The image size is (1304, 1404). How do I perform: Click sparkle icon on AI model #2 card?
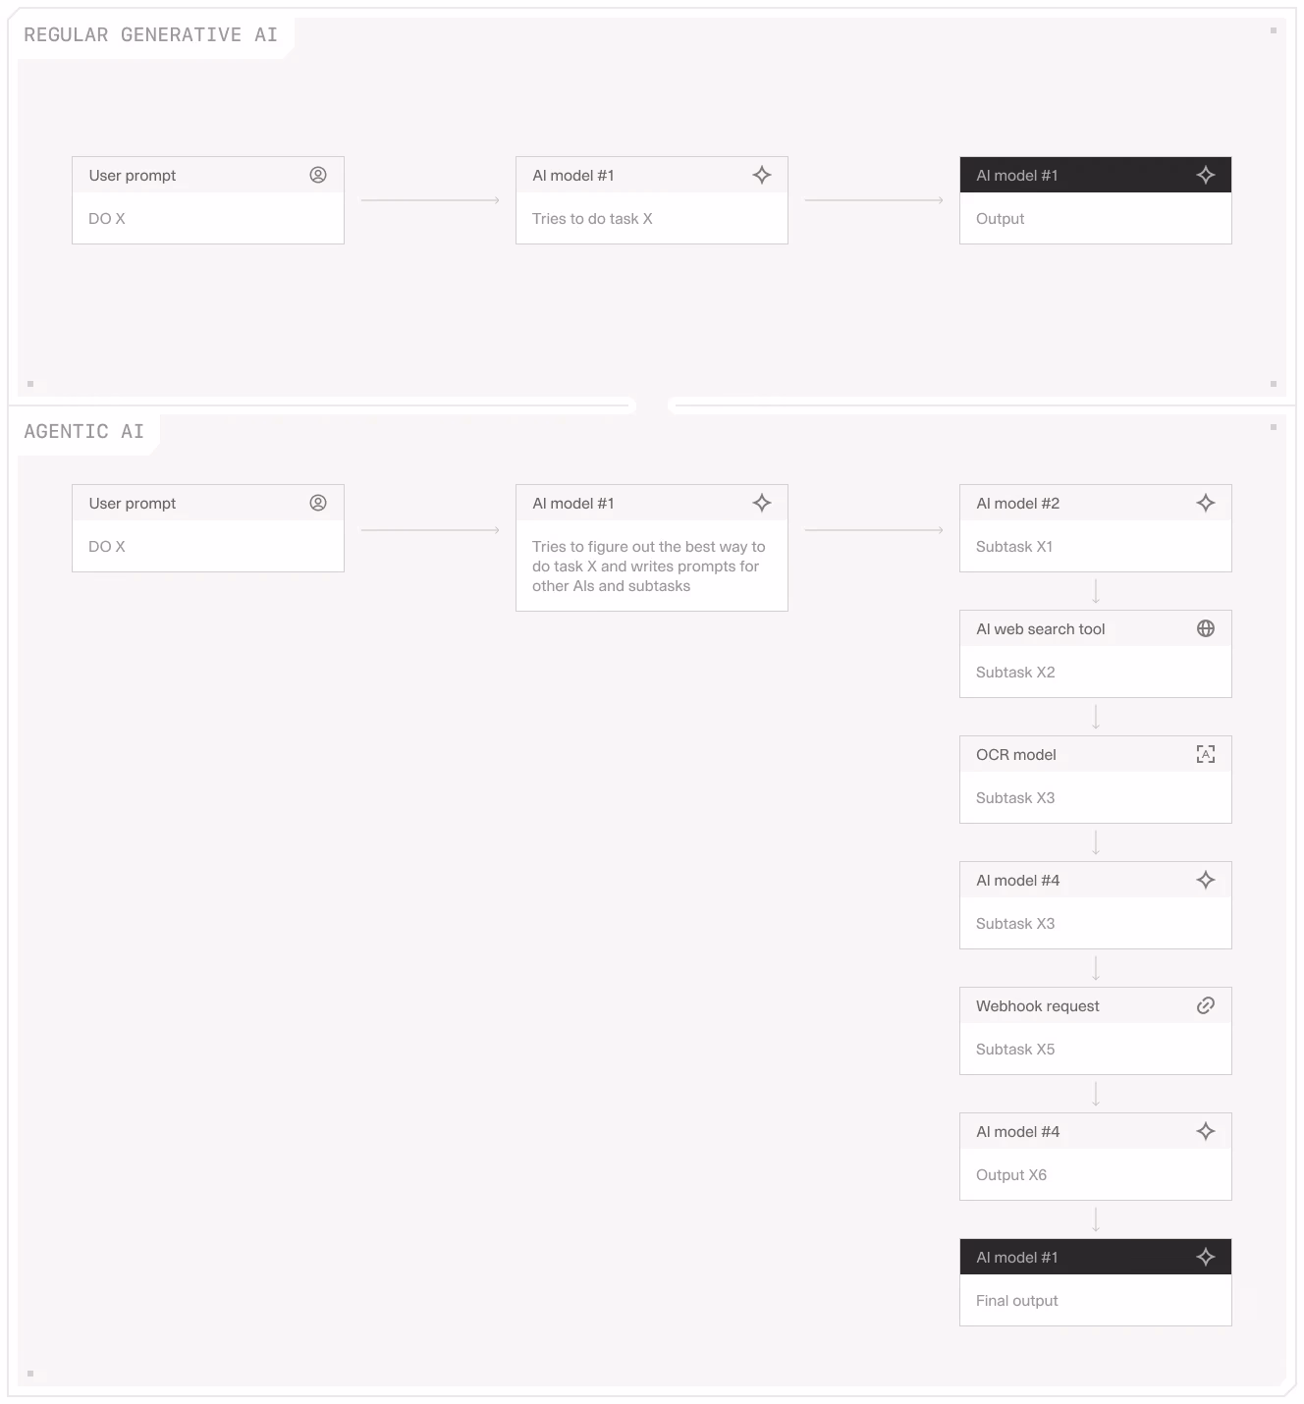click(1206, 503)
